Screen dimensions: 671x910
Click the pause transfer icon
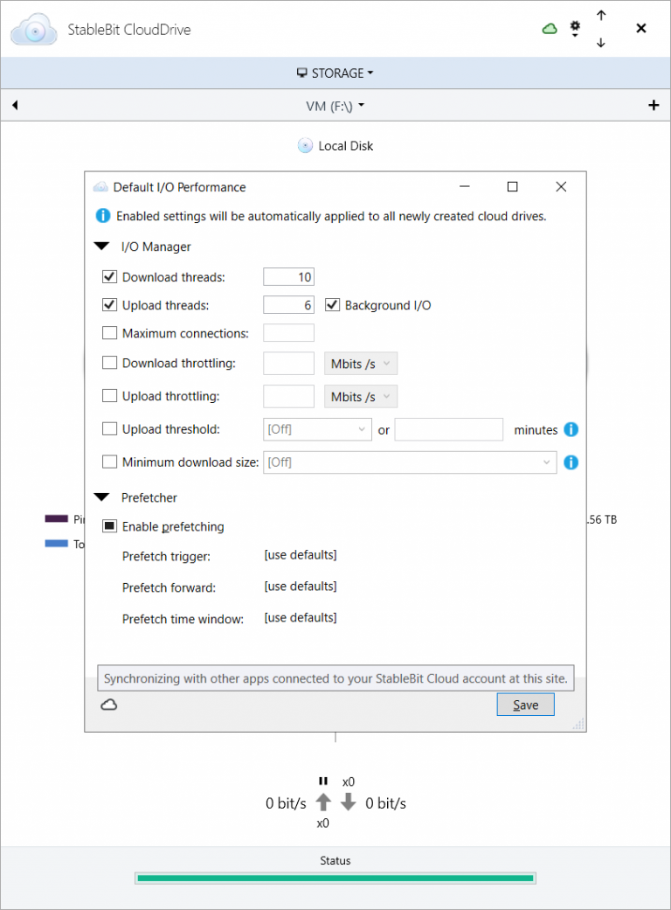tap(323, 781)
